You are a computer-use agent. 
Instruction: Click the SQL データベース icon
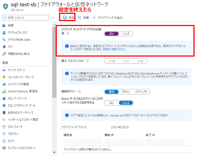(x=4, y=98)
